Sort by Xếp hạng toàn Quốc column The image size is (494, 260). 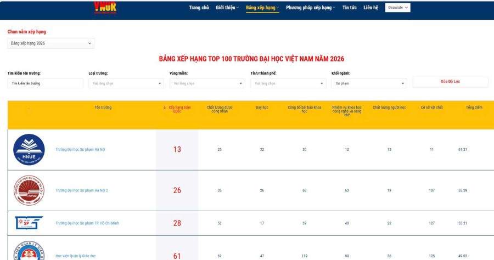click(x=176, y=109)
